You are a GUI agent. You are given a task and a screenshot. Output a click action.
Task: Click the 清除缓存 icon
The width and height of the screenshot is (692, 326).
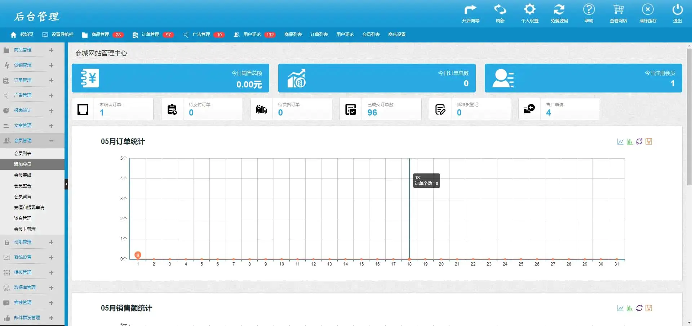click(x=648, y=10)
